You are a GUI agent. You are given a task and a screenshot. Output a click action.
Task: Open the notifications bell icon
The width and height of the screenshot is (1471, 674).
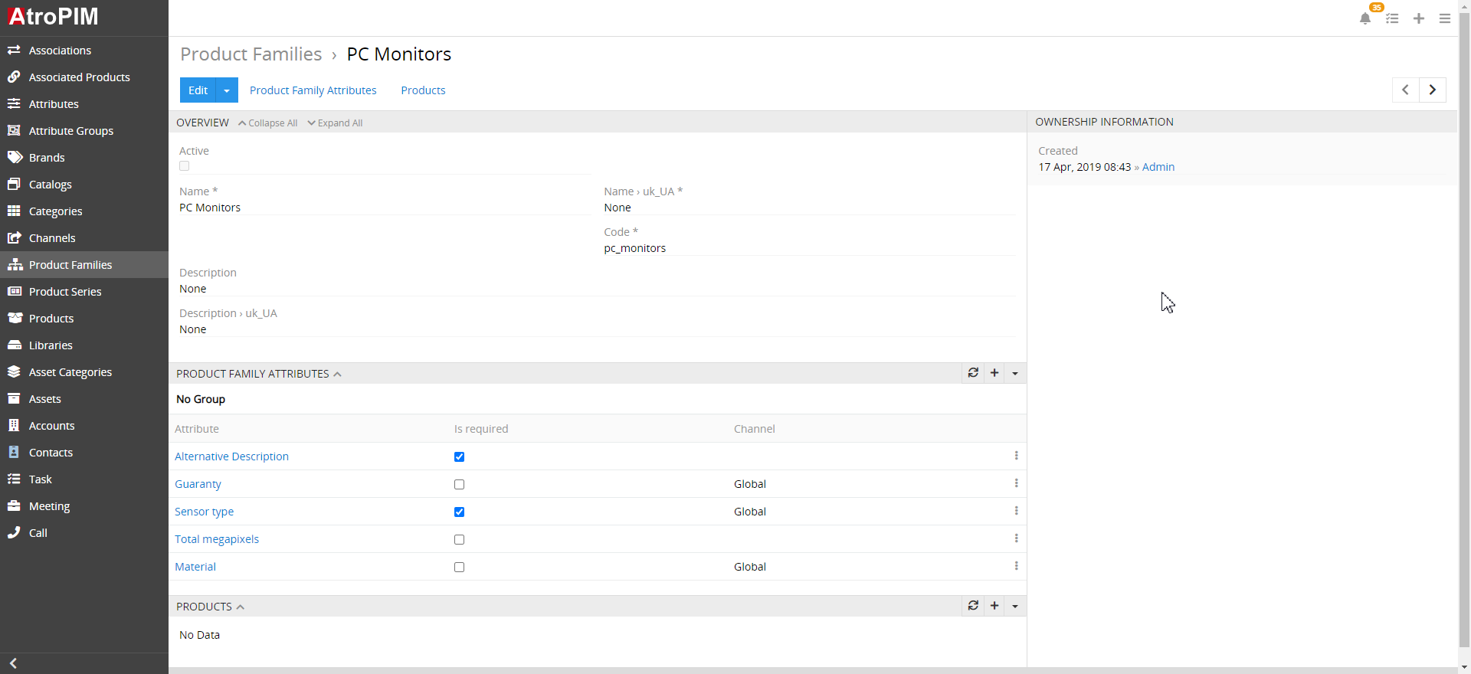click(x=1365, y=18)
